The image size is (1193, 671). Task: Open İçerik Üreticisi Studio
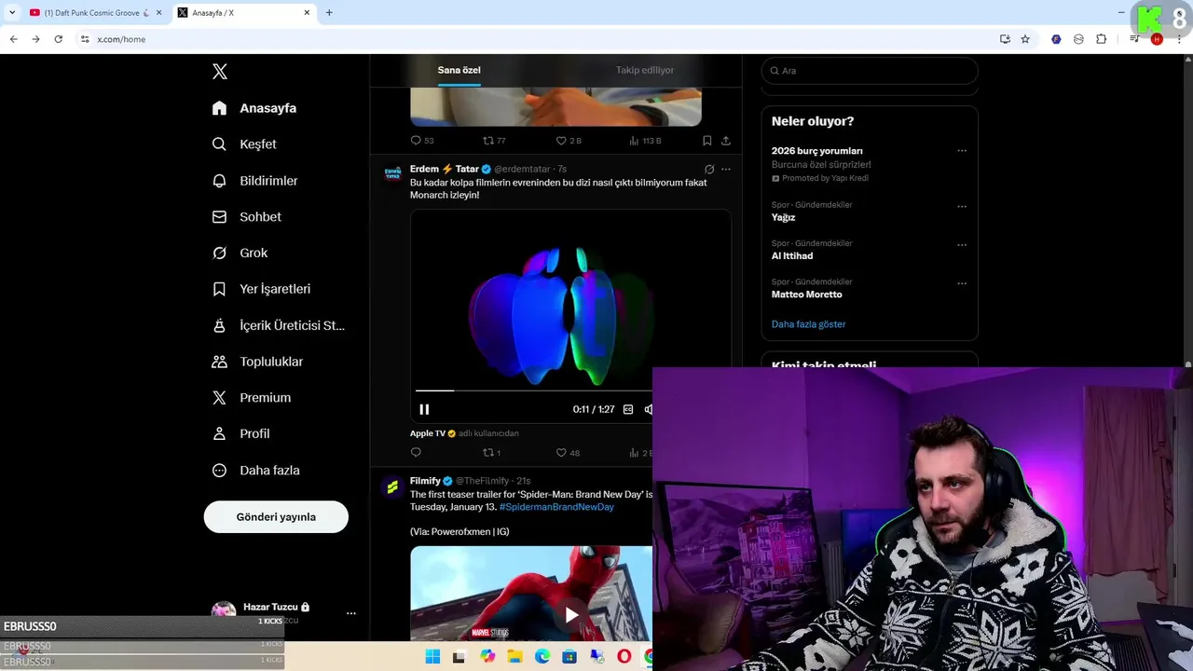click(278, 325)
